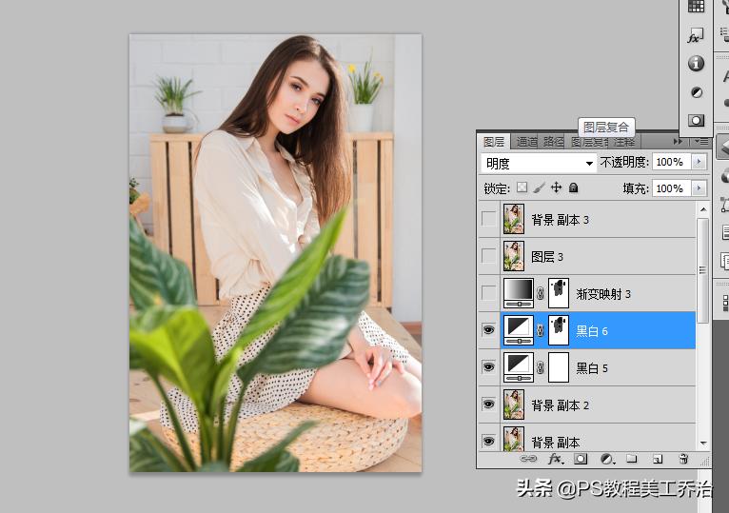This screenshot has height=513, width=729.
Task: Click the 不透明度 100% value field
Action: (672, 162)
